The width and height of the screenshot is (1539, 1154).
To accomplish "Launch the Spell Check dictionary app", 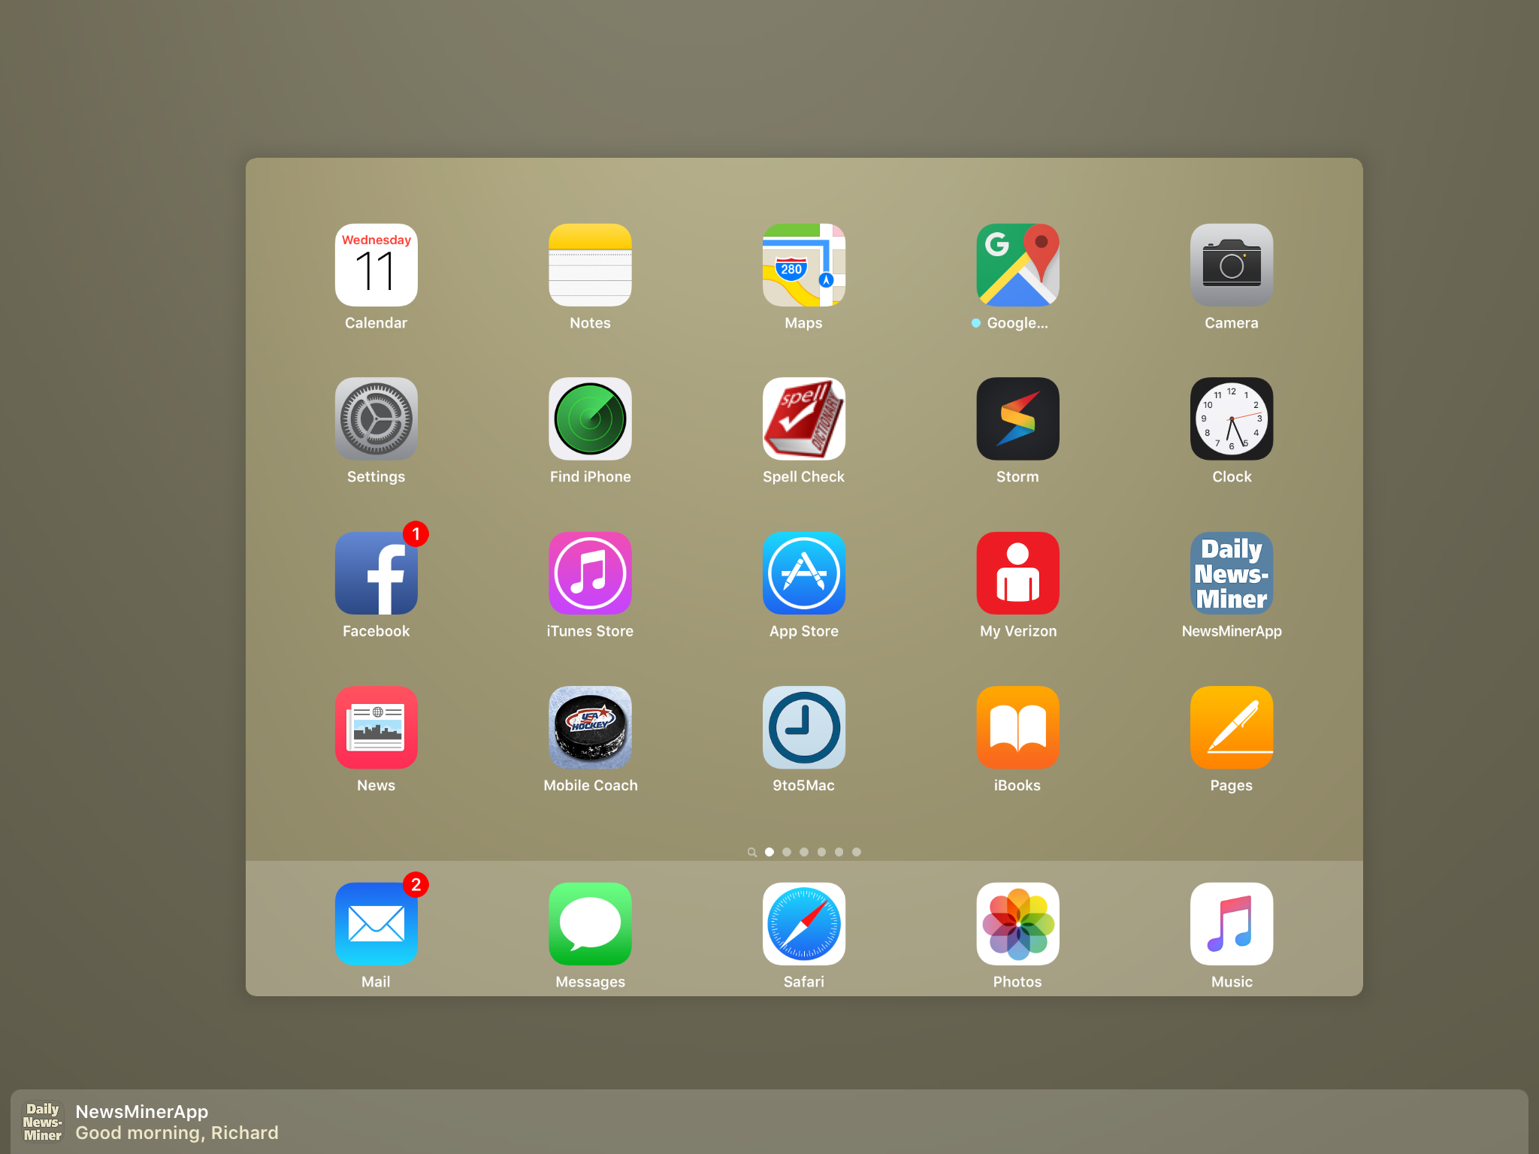I will 803,418.
